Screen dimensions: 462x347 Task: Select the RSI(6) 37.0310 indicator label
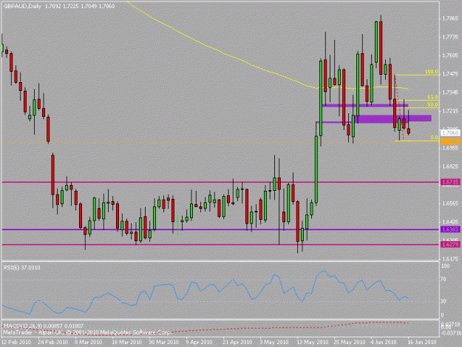click(x=21, y=267)
